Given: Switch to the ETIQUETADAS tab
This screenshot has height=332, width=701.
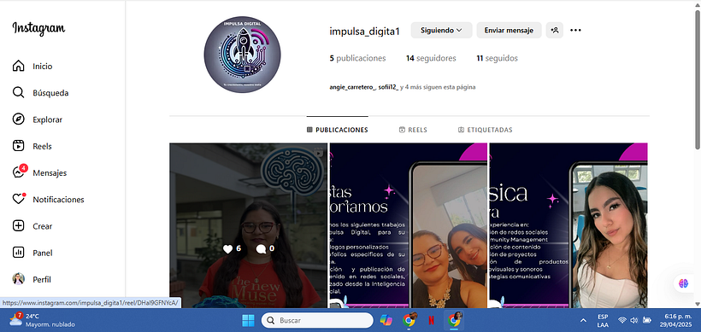Looking at the screenshot, I should [x=485, y=130].
